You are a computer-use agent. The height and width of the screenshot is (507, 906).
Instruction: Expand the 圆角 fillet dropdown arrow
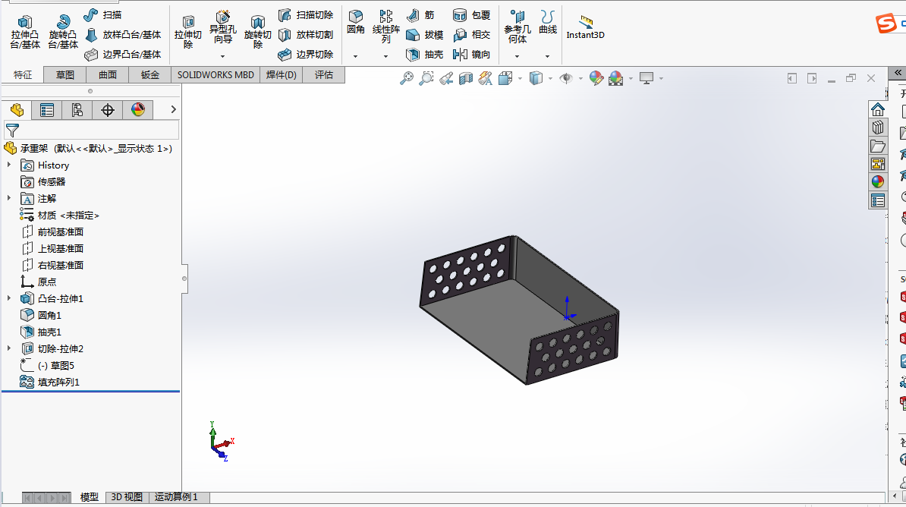(x=355, y=57)
